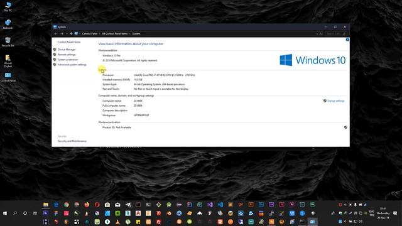This screenshot has height=226, width=402.
Task: Click the shield icon beside Product ID row
Action: tap(345, 127)
